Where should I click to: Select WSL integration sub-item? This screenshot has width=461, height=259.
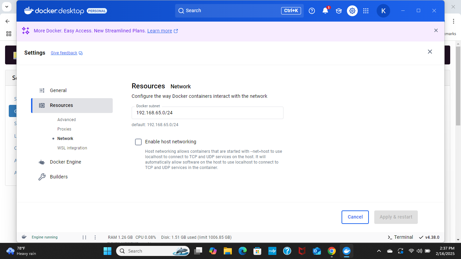pyautogui.click(x=72, y=148)
